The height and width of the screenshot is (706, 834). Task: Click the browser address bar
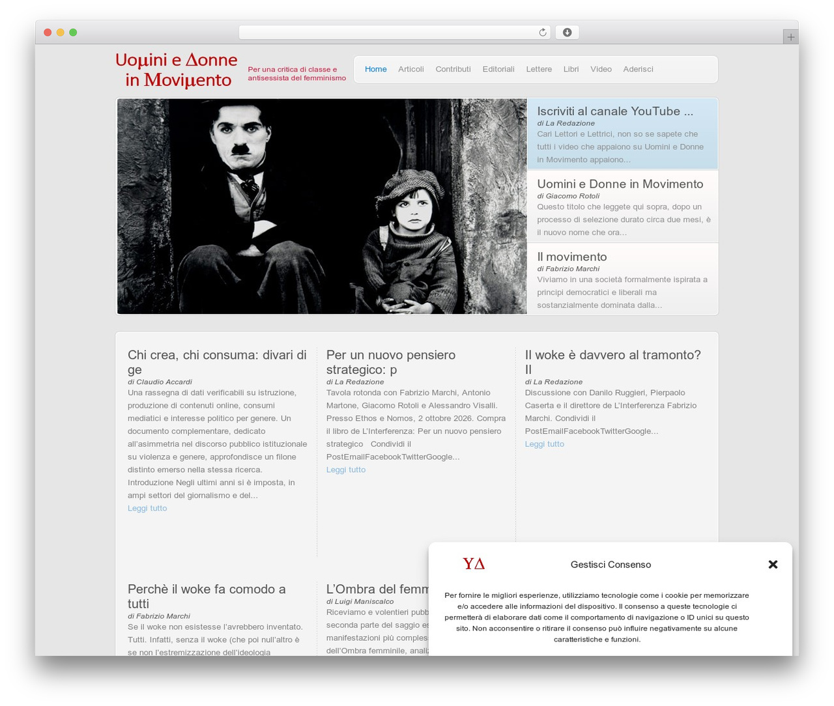394,33
